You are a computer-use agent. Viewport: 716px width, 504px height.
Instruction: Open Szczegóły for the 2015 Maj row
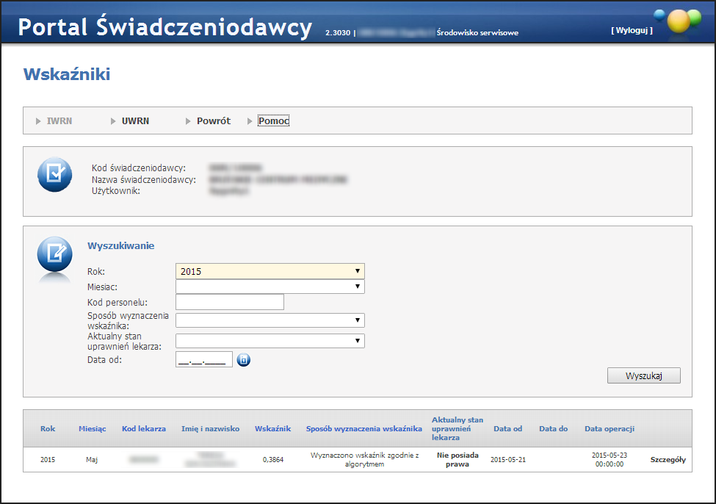click(668, 460)
